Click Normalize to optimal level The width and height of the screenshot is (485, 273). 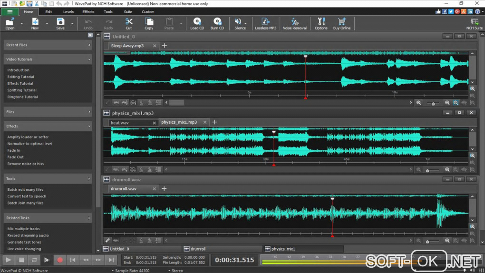click(29, 144)
